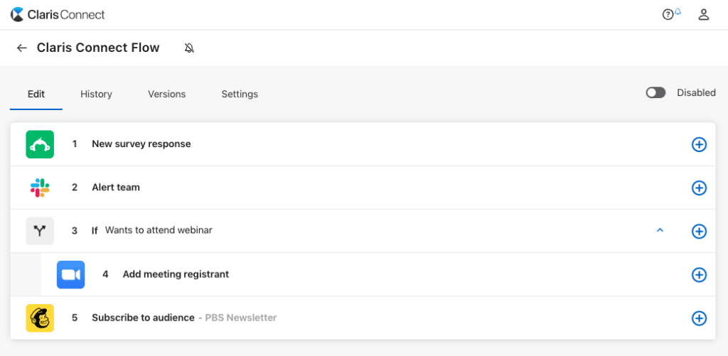Open the Subscribe to audience step

363,318
